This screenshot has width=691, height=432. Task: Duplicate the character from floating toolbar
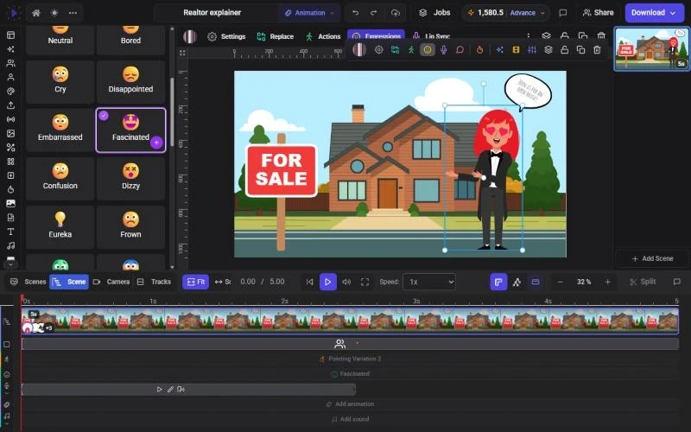580,50
